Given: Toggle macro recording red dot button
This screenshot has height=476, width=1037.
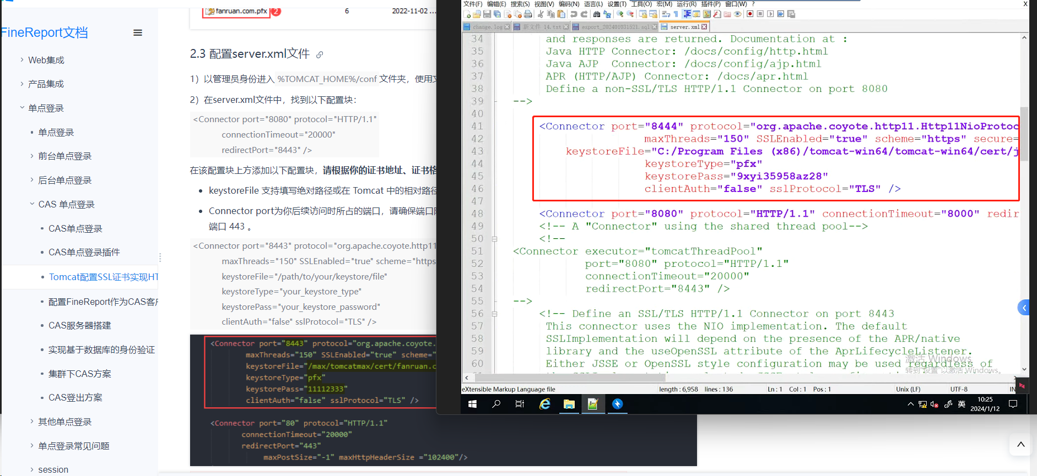Looking at the screenshot, I should click(750, 14).
